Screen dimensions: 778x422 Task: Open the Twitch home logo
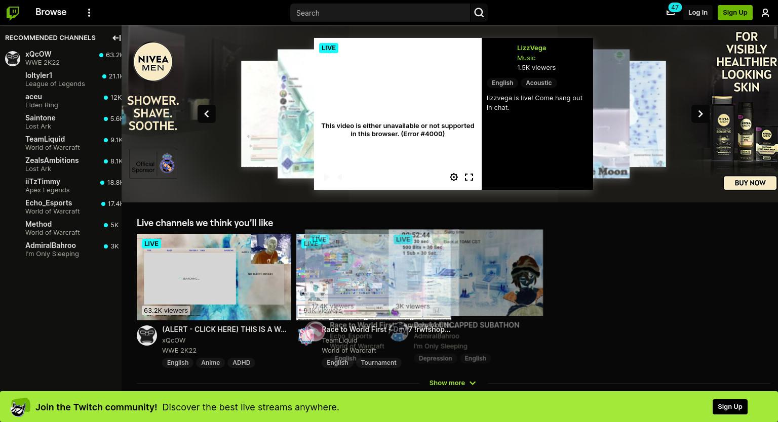[x=13, y=13]
